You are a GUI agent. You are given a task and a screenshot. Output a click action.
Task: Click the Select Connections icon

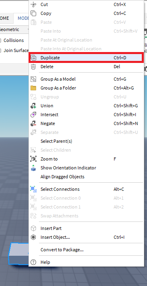(x=33, y=189)
